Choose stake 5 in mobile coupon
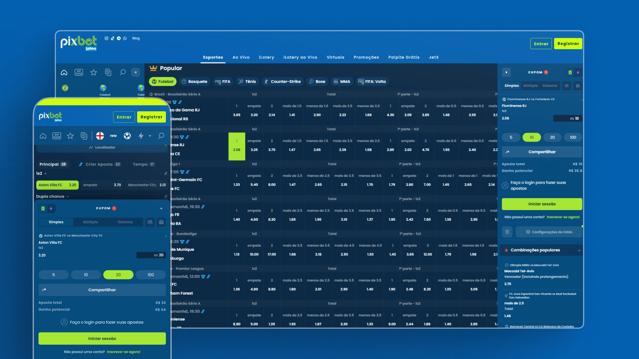Image resolution: width=639 pixels, height=359 pixels. tap(54, 275)
